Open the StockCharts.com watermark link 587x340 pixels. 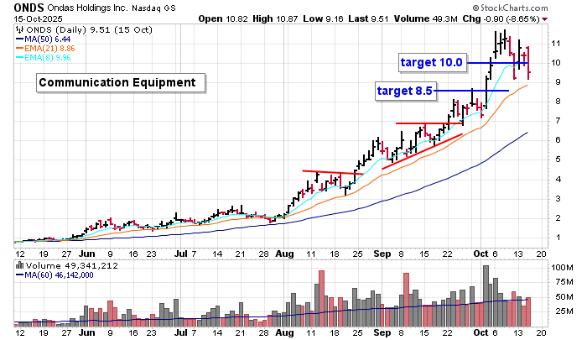click(x=532, y=7)
